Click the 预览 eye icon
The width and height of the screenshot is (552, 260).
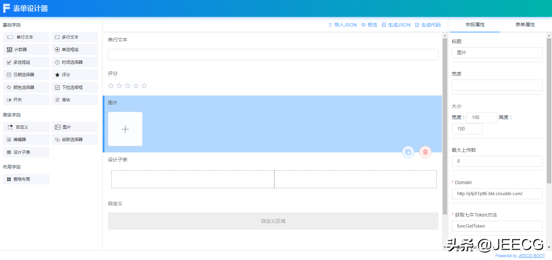(364, 25)
